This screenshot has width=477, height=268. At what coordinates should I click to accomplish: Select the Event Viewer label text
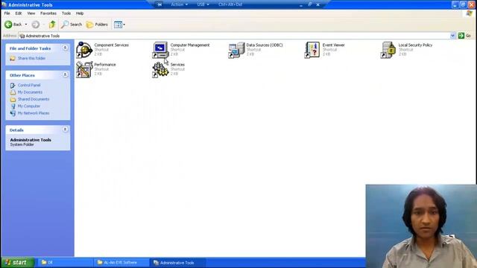[x=333, y=45]
